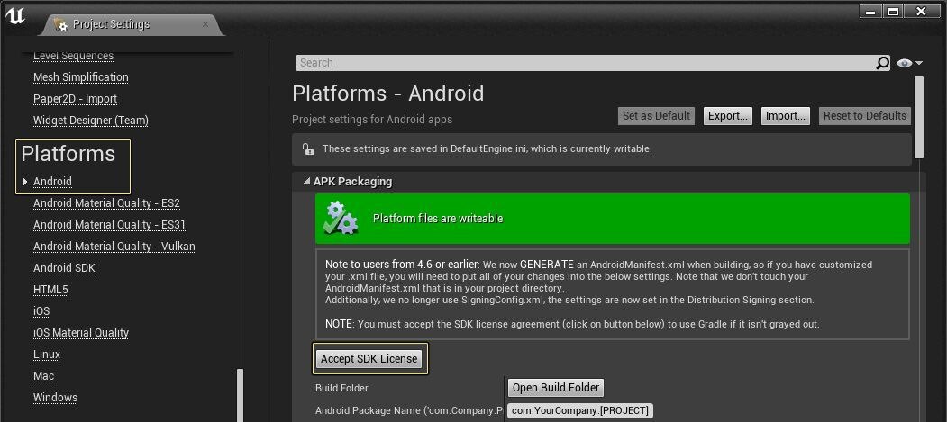Click the left category list scrollbar
947x422 pixels.
(241, 395)
